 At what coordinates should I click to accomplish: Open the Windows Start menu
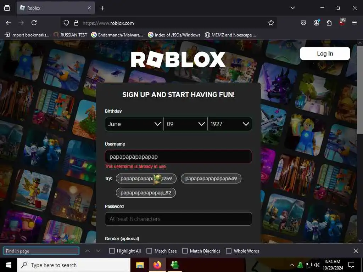click(9, 265)
